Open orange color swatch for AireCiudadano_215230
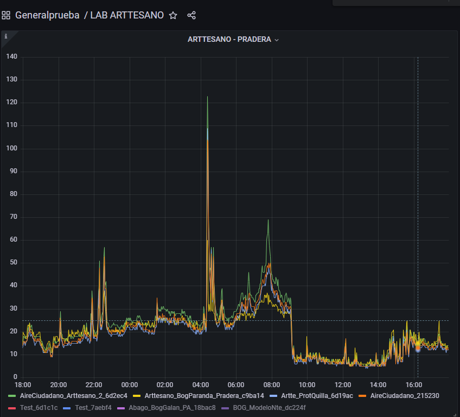Screen dimensions: 460x417 pos(362,396)
